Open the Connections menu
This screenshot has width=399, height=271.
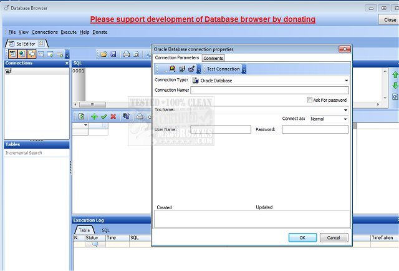point(44,32)
